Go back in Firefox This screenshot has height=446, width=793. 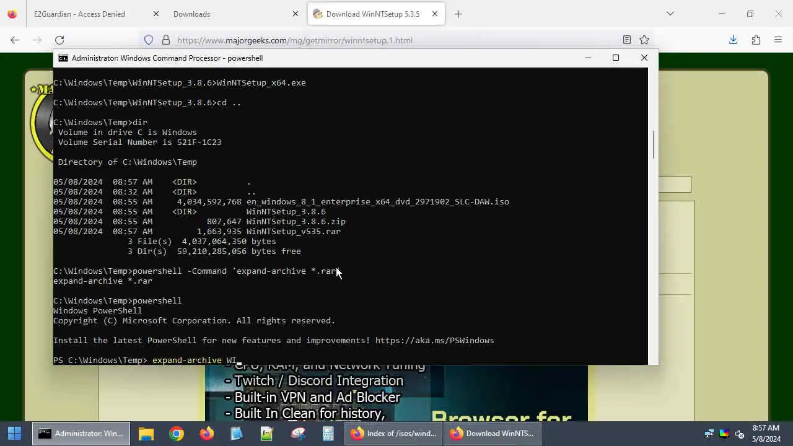[15, 40]
